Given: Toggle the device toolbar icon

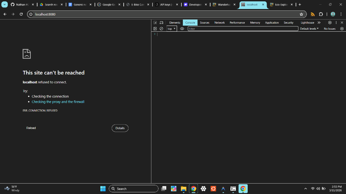Looking at the screenshot, I should [161, 23].
